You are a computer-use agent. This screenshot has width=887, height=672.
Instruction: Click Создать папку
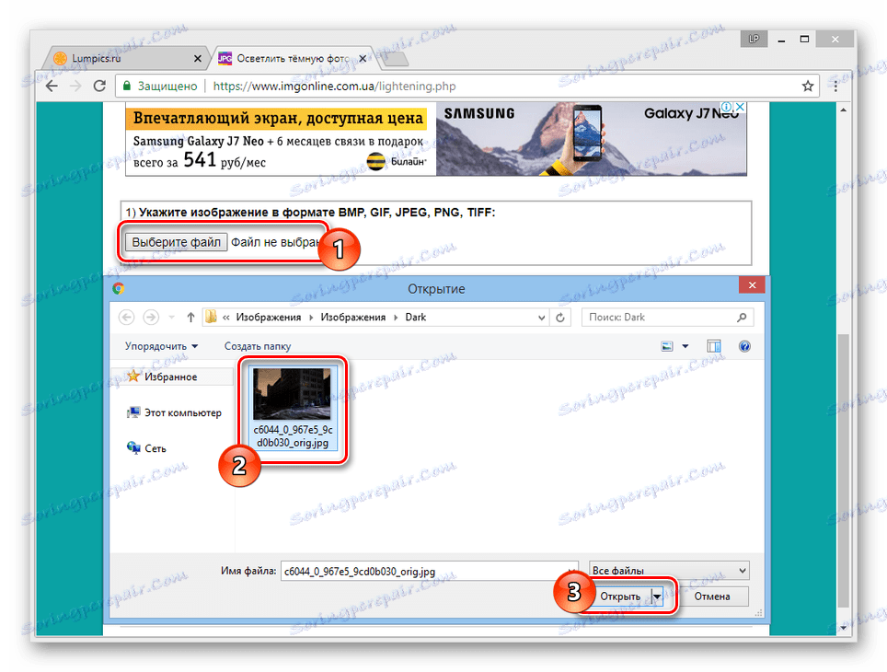pos(258,346)
